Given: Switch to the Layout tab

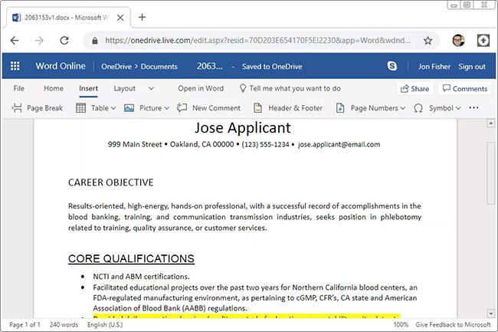Looking at the screenshot, I should pos(124,88).
